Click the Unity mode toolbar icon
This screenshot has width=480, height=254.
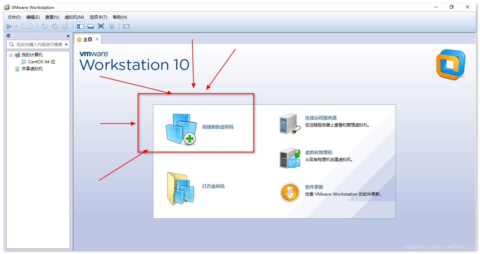coord(111,26)
